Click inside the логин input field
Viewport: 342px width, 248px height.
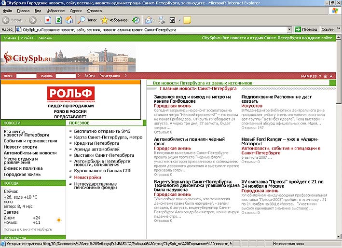[x=27, y=76]
